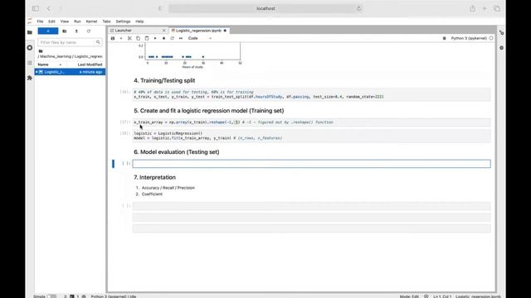531x298 pixels.
Task: Open Safari Share button
Action: [472, 8]
